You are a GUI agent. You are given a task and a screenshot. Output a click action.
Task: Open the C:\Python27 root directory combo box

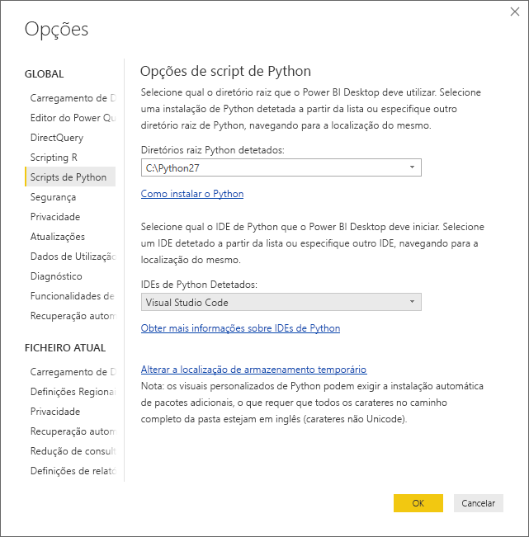(281, 167)
